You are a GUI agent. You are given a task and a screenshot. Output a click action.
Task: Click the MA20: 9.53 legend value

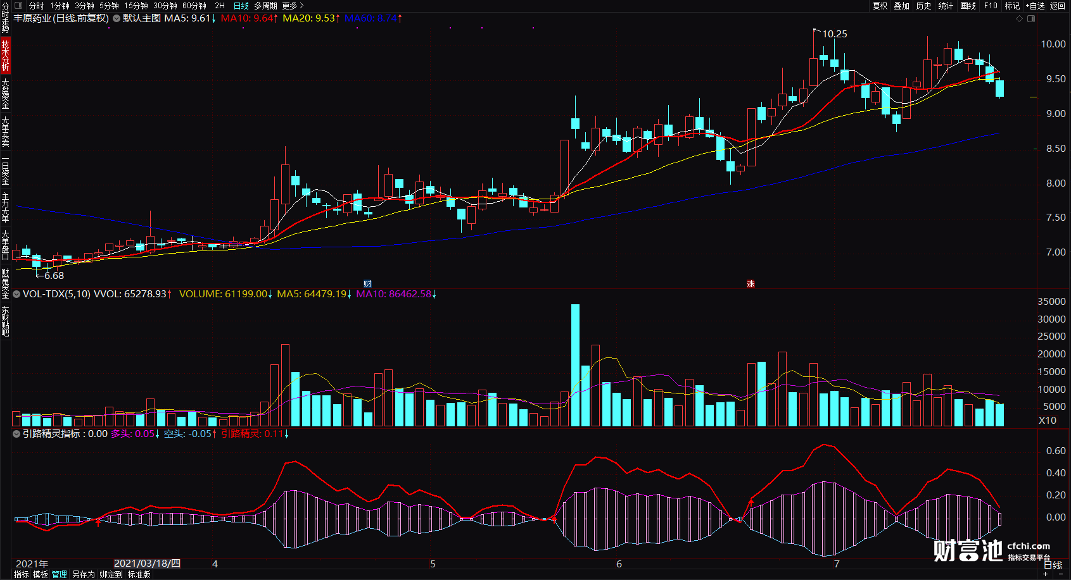311,18
